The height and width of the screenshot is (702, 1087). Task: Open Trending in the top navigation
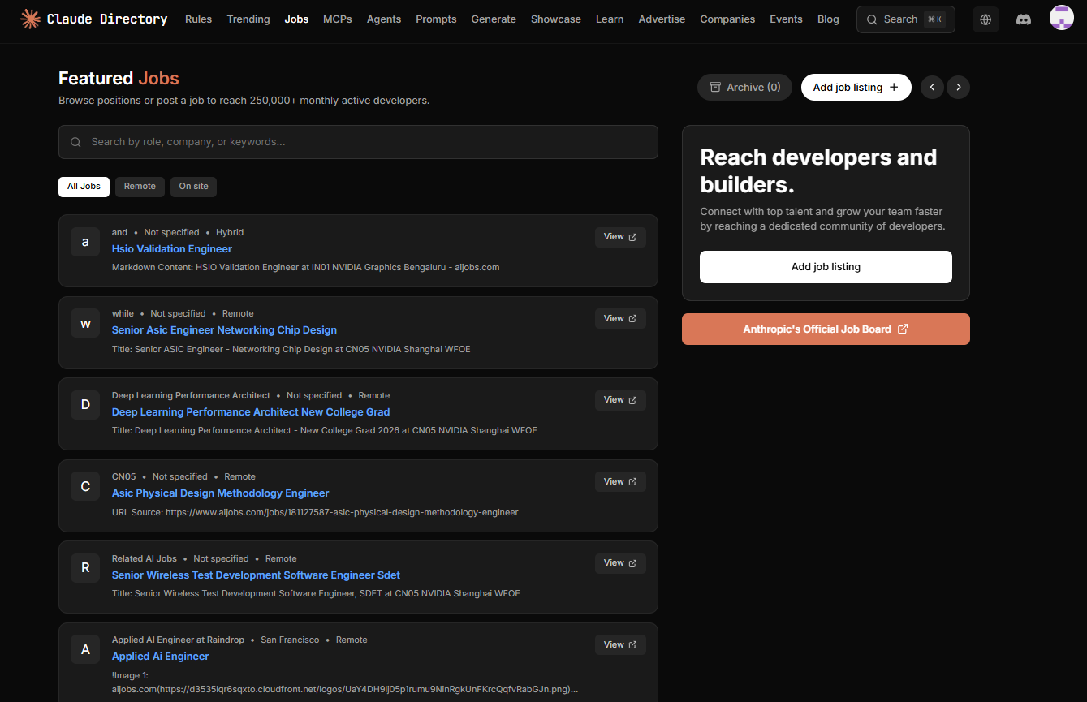[x=248, y=19]
